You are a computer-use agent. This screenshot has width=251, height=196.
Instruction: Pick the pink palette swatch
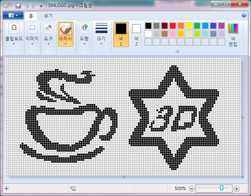pyautogui.click(x=173, y=34)
